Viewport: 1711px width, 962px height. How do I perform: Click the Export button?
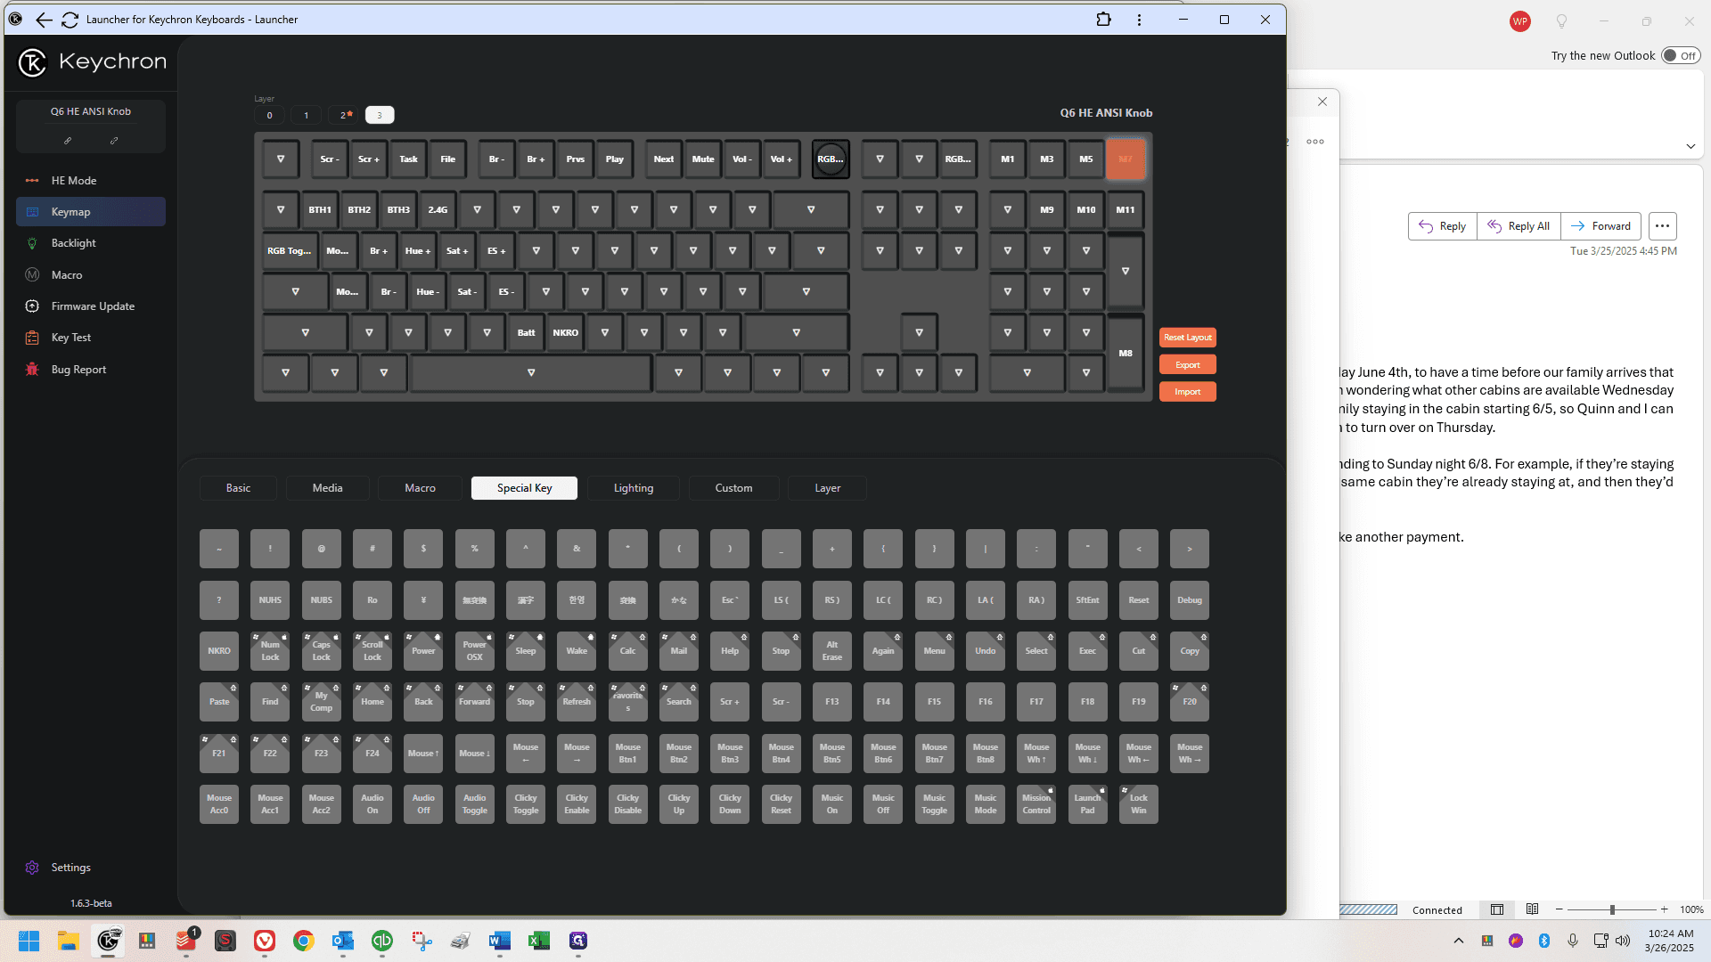pos(1187,365)
